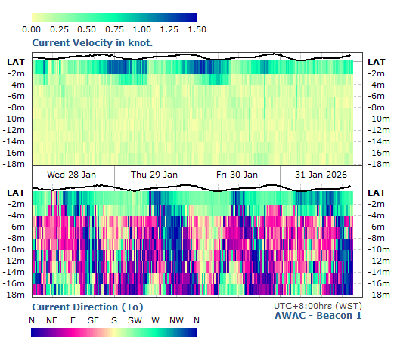Click the 'Current Velocity in knot.' title
Viewport: 394px width, 349px height.
click(92, 43)
